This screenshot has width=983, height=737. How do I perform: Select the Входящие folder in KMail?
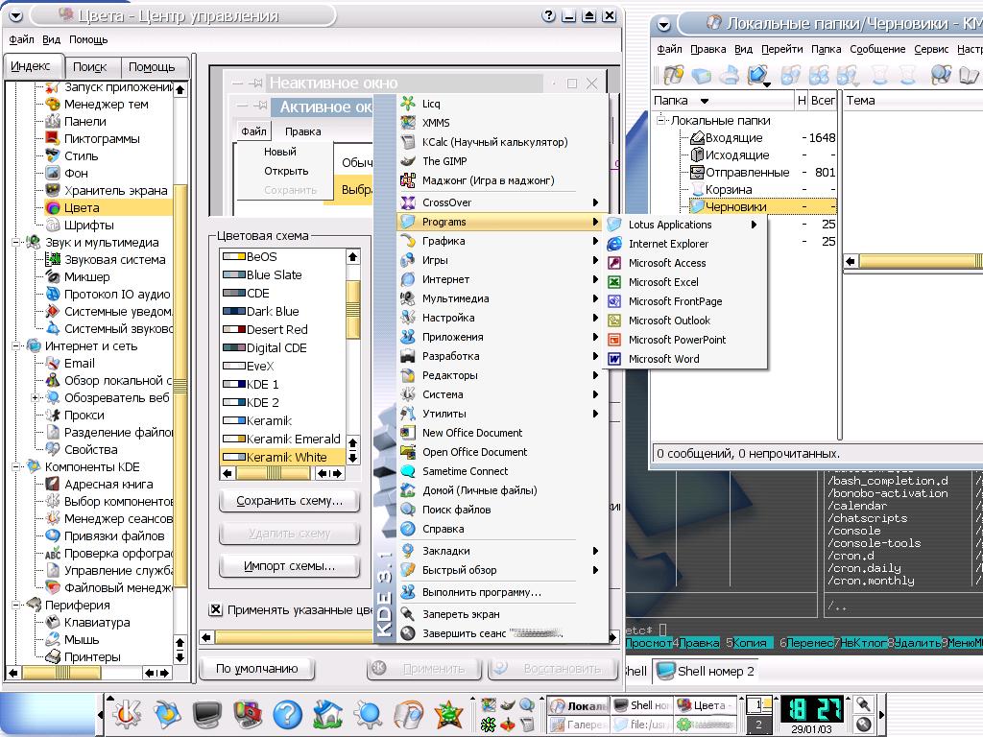[733, 138]
